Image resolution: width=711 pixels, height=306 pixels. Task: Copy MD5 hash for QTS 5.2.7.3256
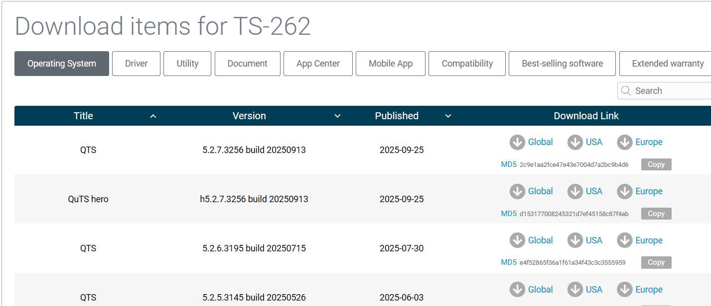tap(656, 164)
